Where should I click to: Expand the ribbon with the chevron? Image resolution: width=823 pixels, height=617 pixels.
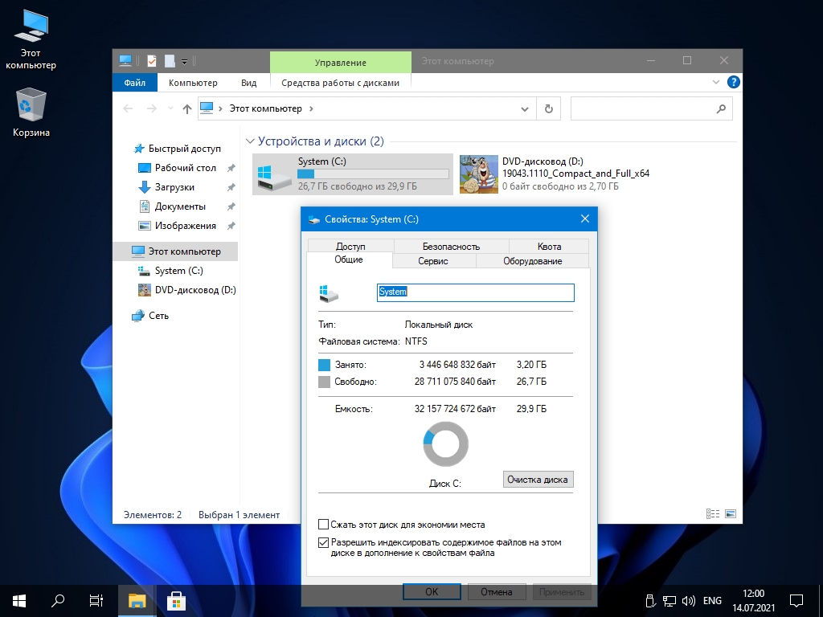tap(716, 82)
